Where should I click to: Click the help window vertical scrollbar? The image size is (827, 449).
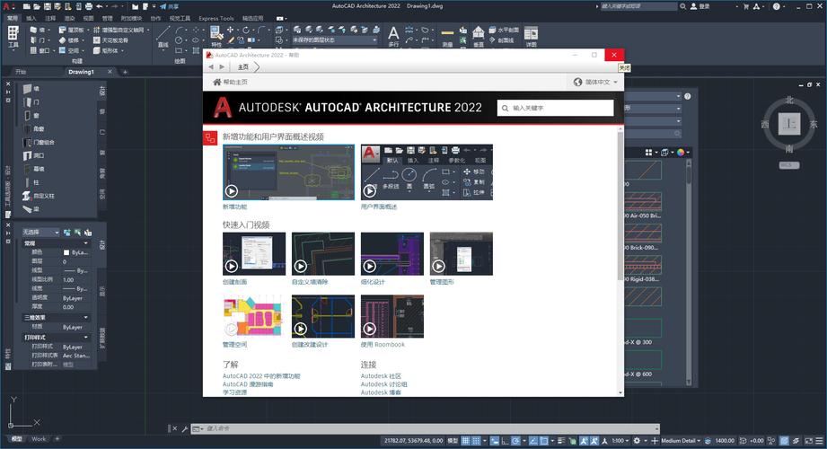[620, 206]
